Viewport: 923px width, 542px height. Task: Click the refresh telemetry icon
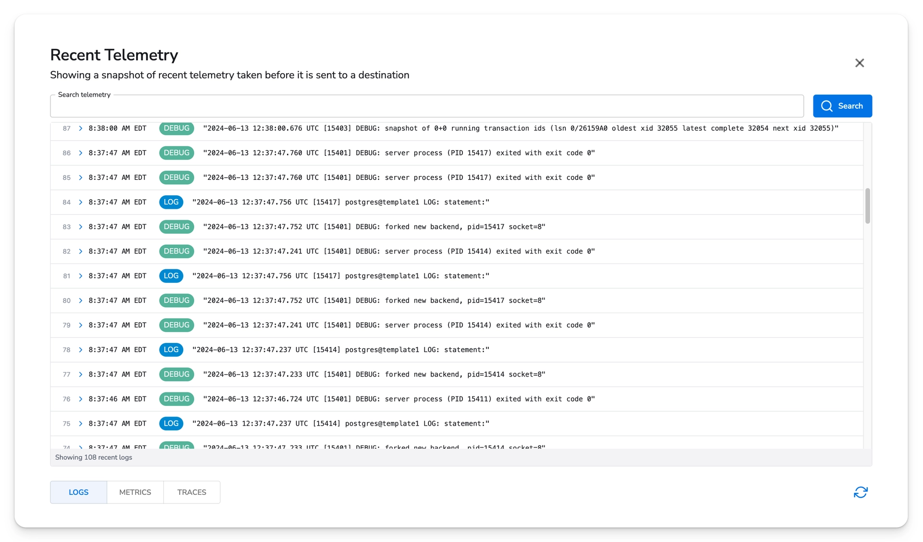tap(861, 492)
